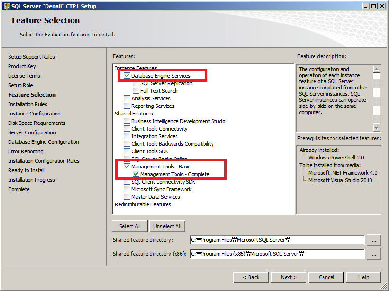Click Windows PowerShell 2.0 prerequisite
The image size is (389, 291).
[x=336, y=158]
